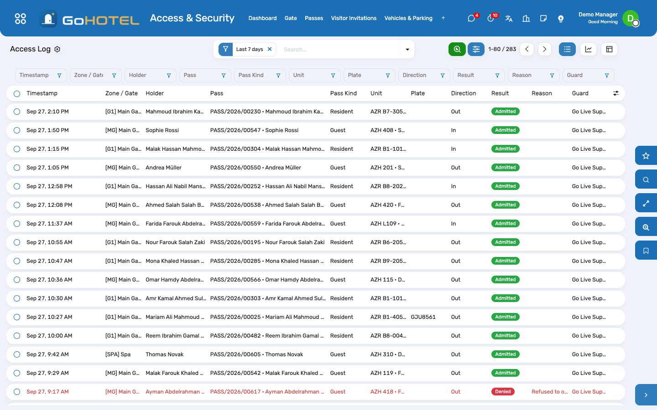657x410 pixels.
Task: Open the filter sliders button
Action: [476, 49]
